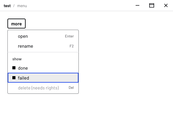Click 'delete (needs rights)' menu entry
Screen dimensions: 173x130
coord(43,88)
